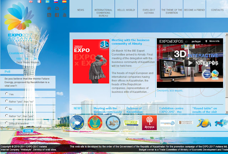This screenshot has height=154, width=228.
Task: Select the "No" poll option
Action: pyautogui.click(x=6, y=108)
